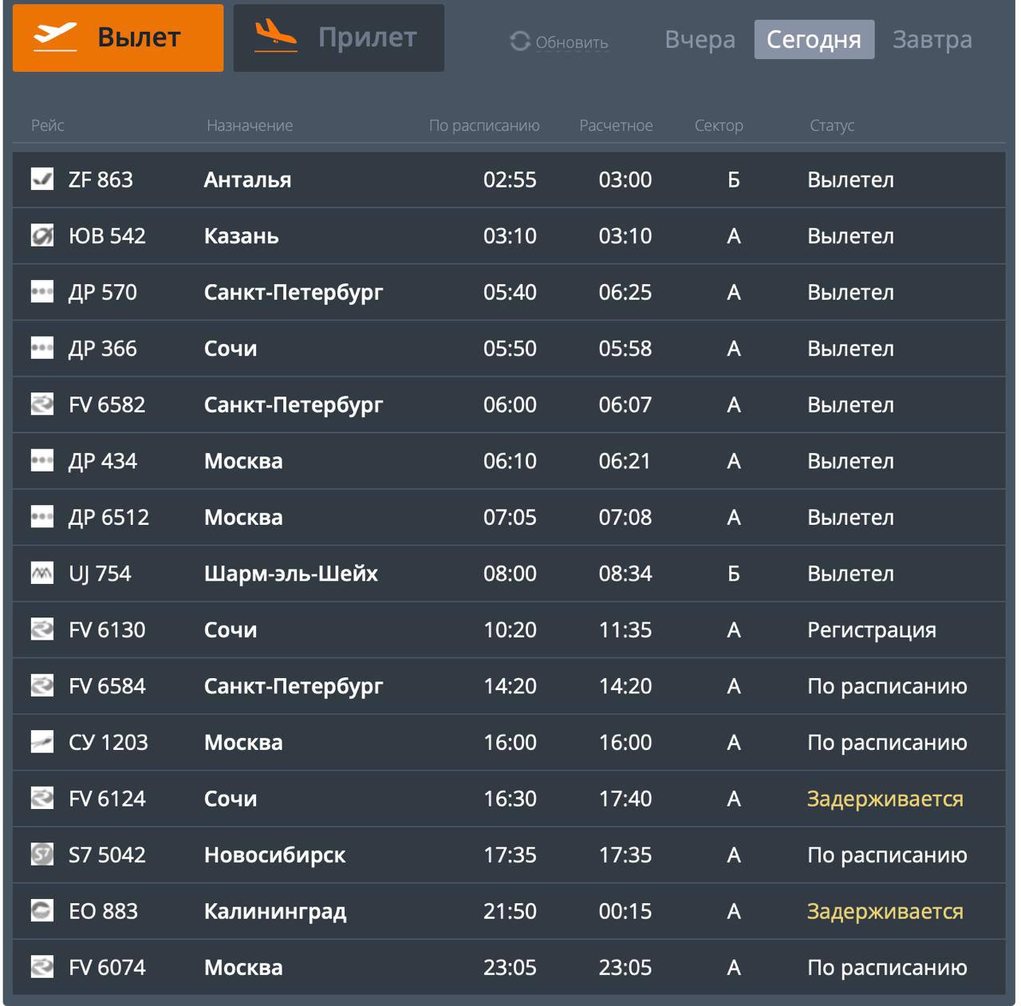
Task: Click the yellow Задерживается status for FV 6124
Action: tap(885, 799)
